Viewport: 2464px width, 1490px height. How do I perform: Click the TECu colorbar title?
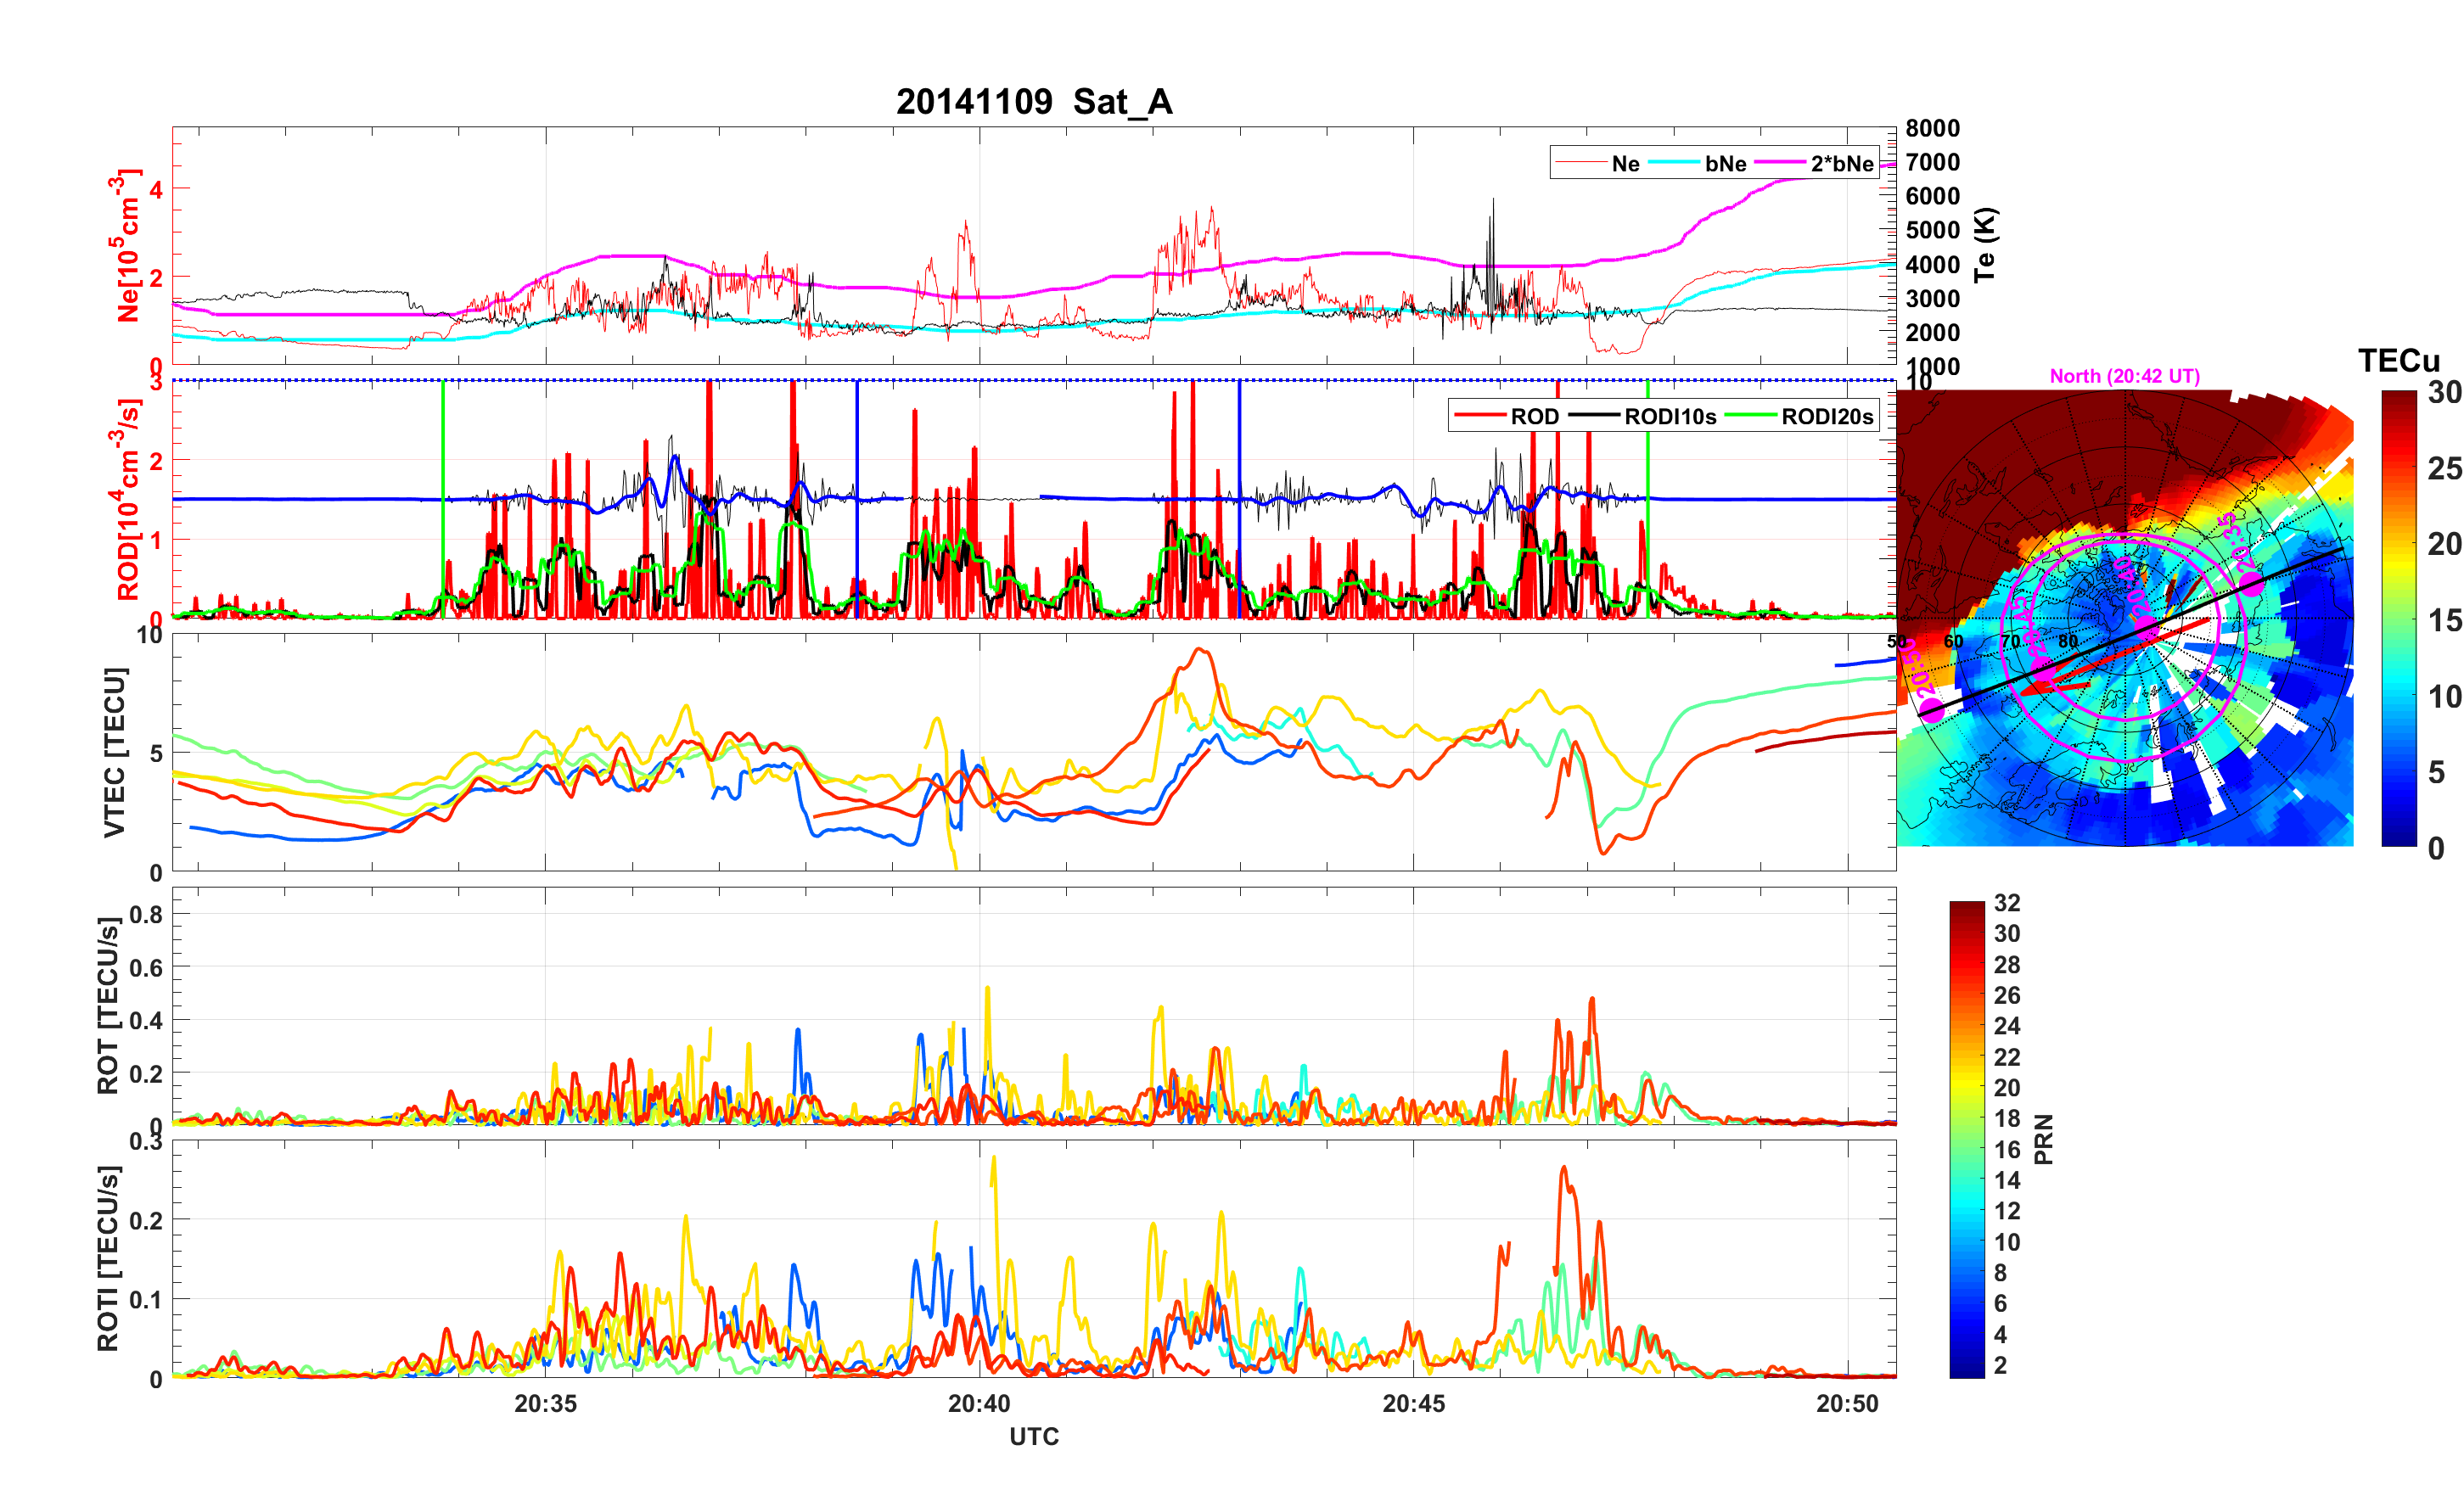point(2399,361)
